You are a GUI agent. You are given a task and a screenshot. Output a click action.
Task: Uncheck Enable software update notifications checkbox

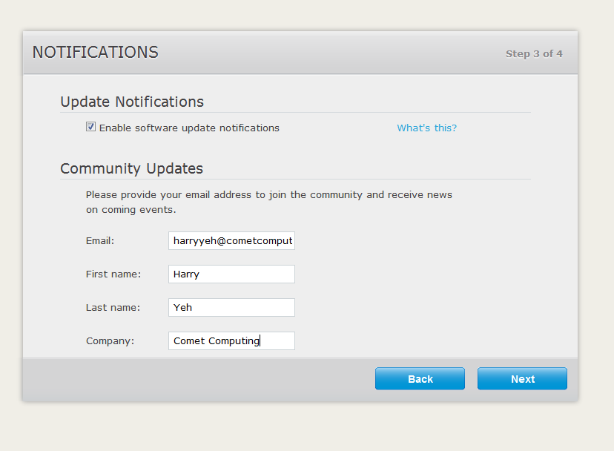[90, 127]
